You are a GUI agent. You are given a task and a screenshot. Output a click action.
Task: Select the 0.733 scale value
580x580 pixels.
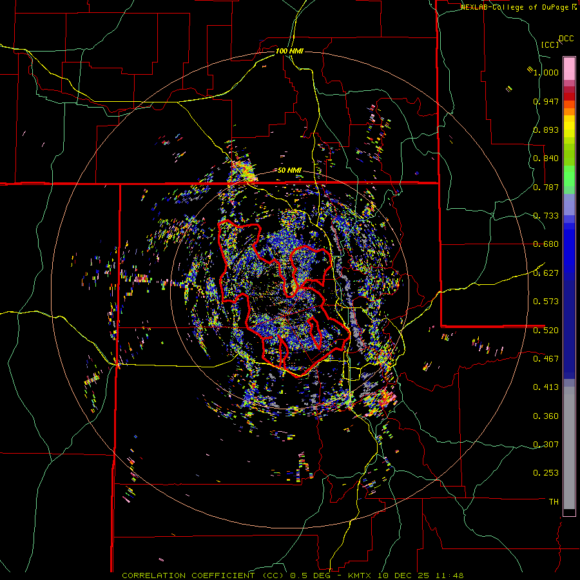546,216
